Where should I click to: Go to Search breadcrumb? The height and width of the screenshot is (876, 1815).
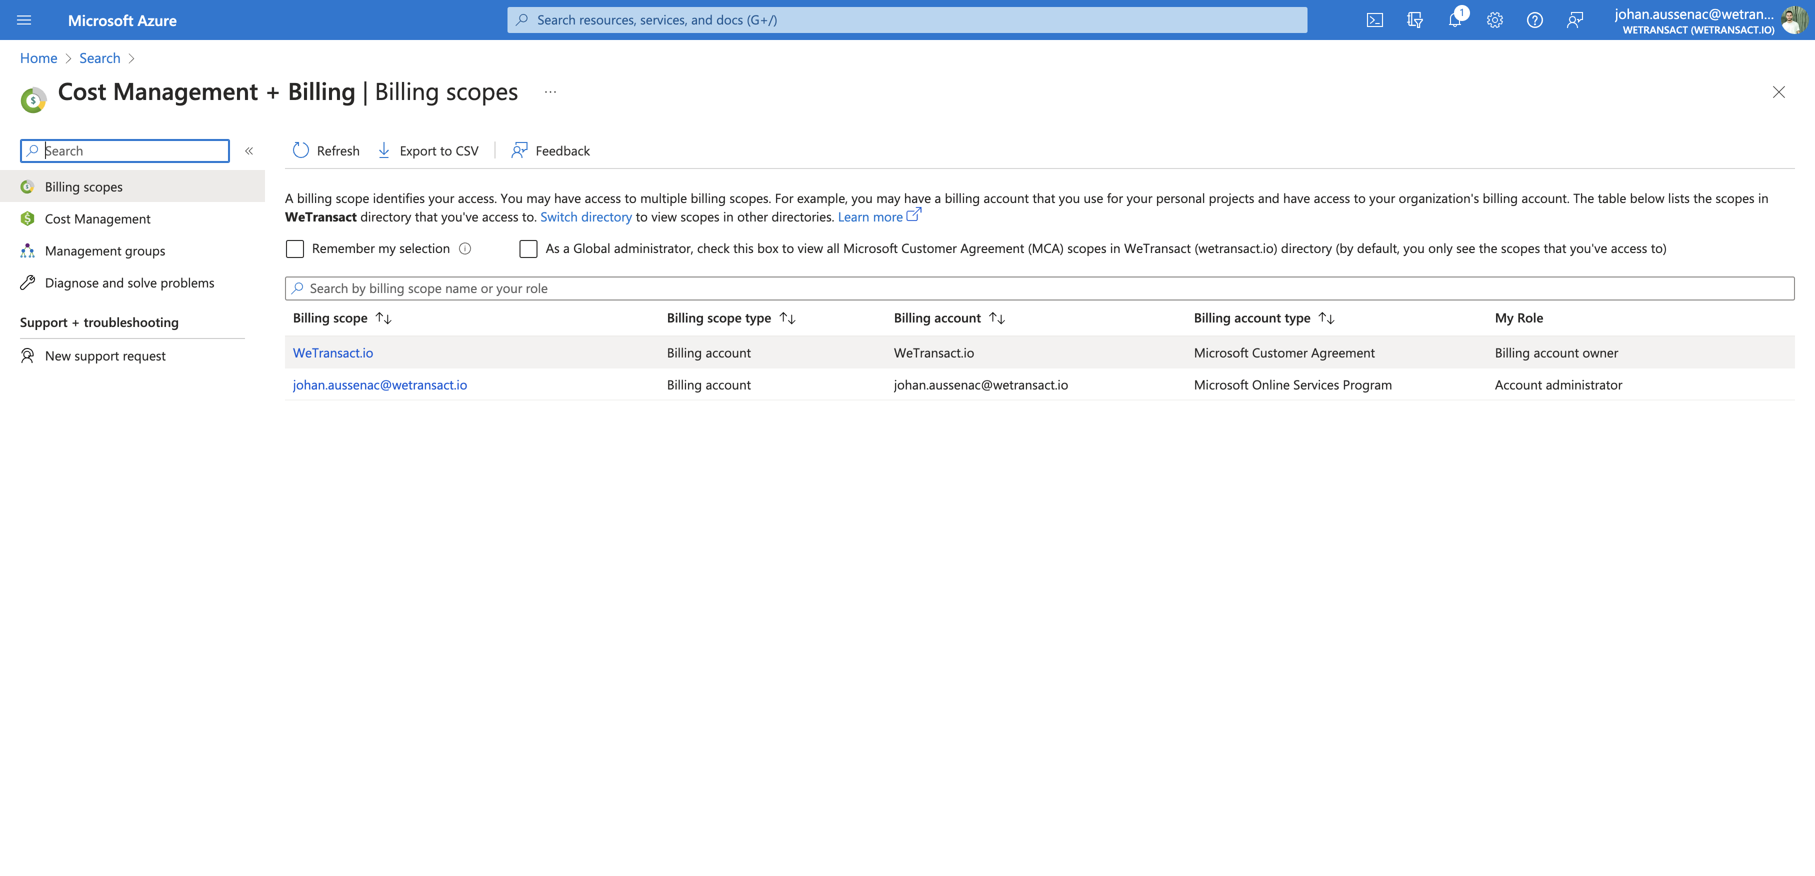(x=100, y=58)
